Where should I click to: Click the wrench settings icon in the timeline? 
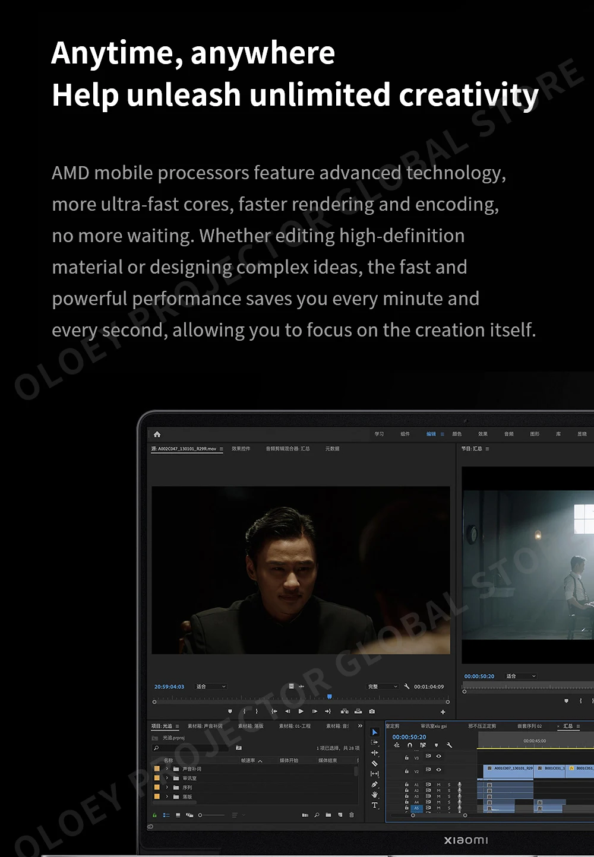(450, 745)
